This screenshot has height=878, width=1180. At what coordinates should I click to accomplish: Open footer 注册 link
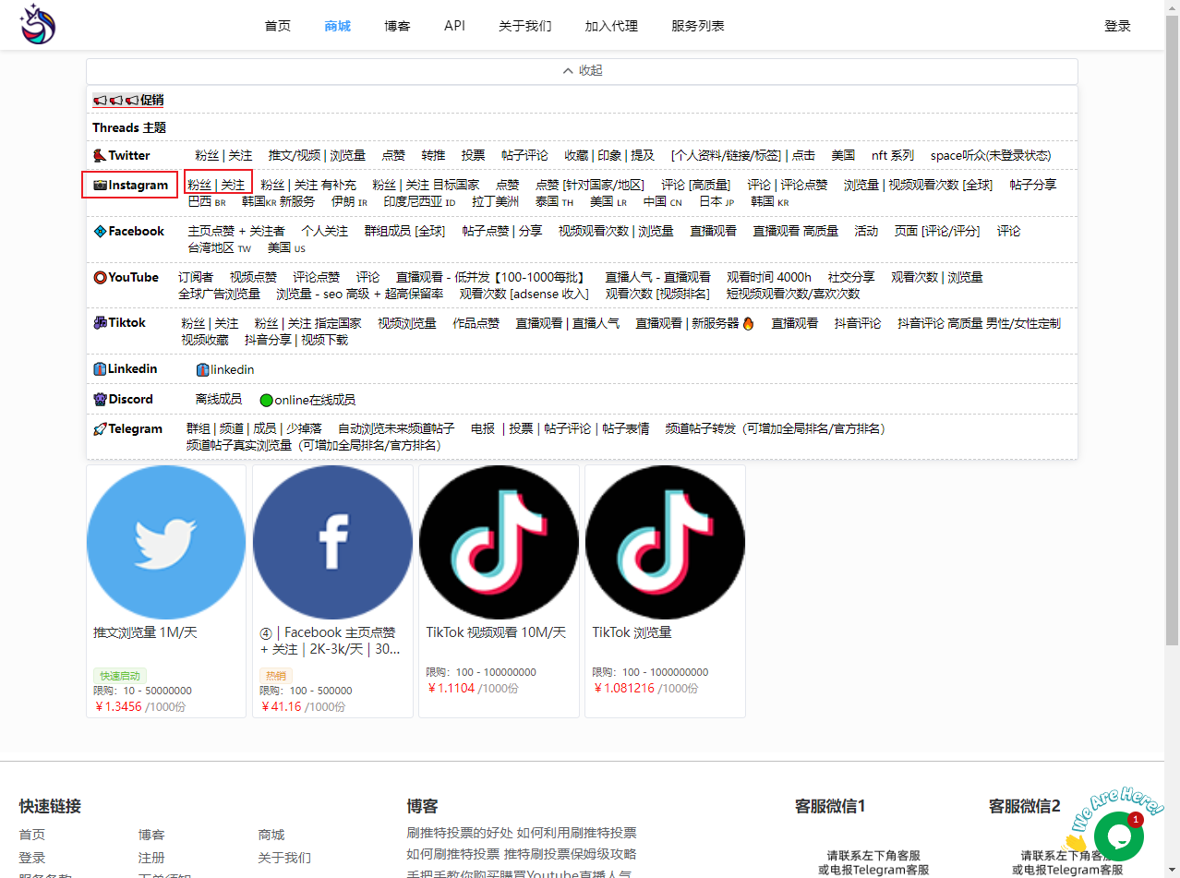pos(151,858)
